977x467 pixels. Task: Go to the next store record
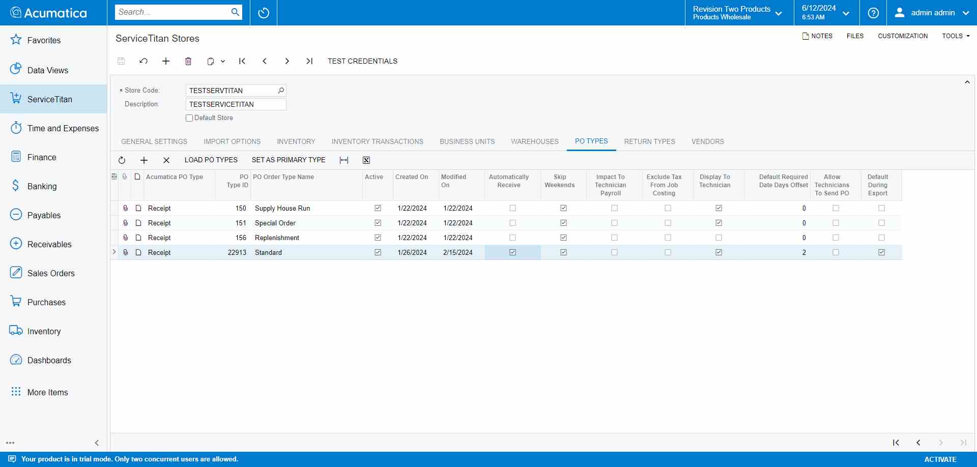[x=287, y=61]
